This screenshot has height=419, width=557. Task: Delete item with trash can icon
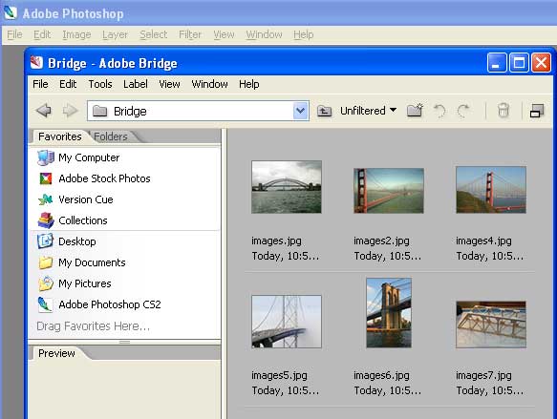[x=503, y=111]
